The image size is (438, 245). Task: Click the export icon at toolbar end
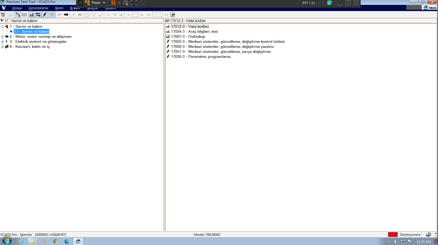coord(173,15)
